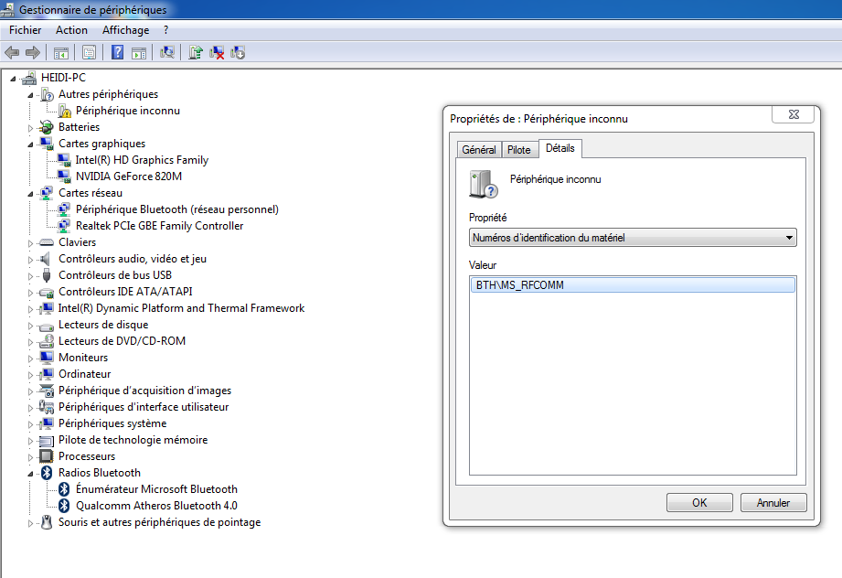Collapse the HEIDI-PC root node

pyautogui.click(x=13, y=79)
